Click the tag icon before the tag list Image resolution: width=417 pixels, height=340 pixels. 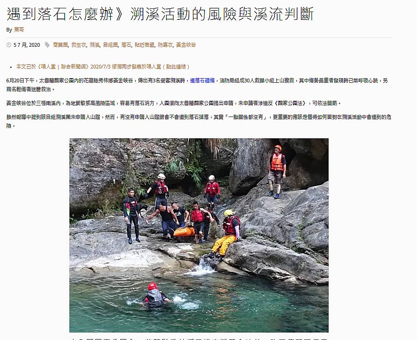47,45
